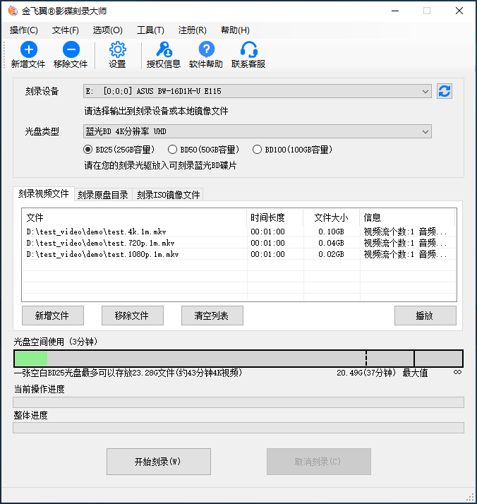The height and width of the screenshot is (504, 477).
Task: Click the 光盘空间使用 capacity bar
Action: pyautogui.click(x=238, y=359)
